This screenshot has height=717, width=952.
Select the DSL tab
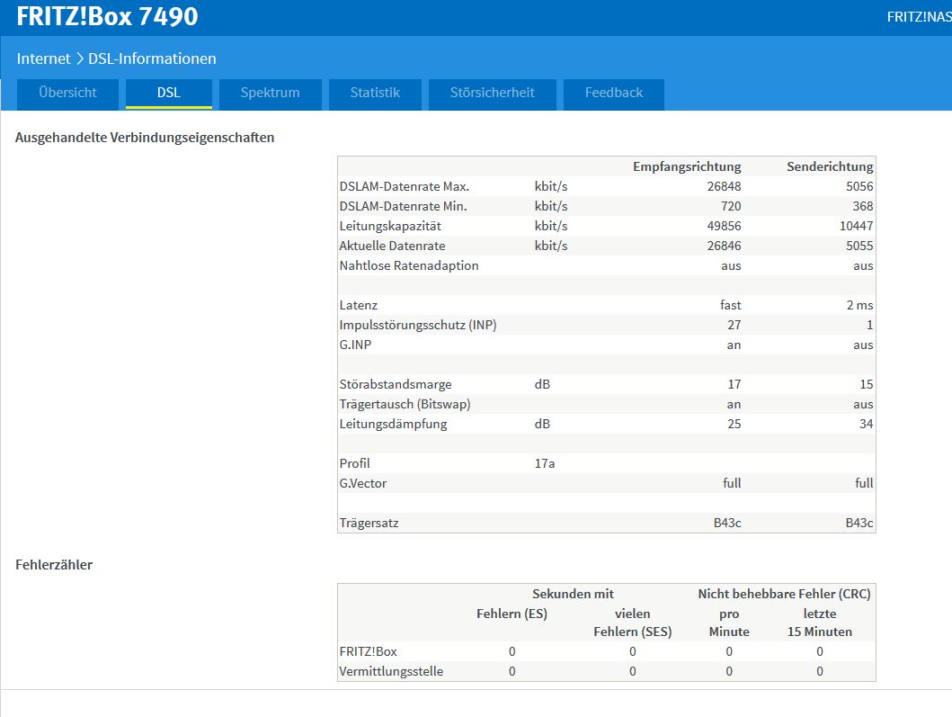click(169, 94)
